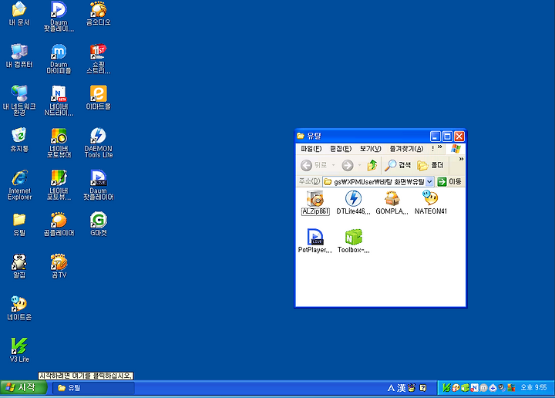Select the 네이버 포토뷰... truncated shortcut
The image size is (555, 398).
click(x=59, y=185)
